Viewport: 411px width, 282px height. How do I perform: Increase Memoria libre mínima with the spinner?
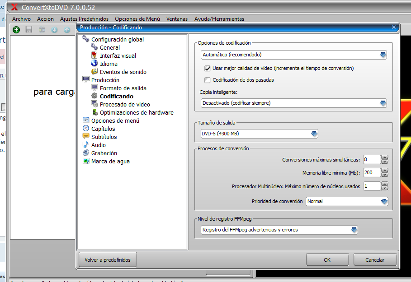384,170
